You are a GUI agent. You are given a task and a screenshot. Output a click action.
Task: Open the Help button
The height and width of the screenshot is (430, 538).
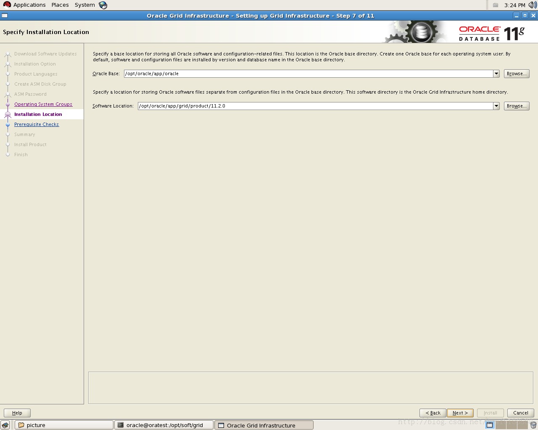pos(17,413)
